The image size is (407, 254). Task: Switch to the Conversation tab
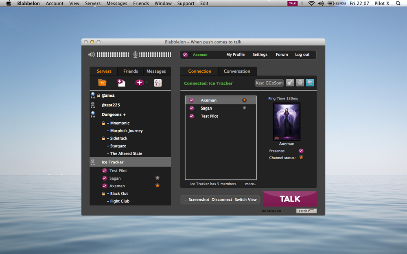pos(237,71)
